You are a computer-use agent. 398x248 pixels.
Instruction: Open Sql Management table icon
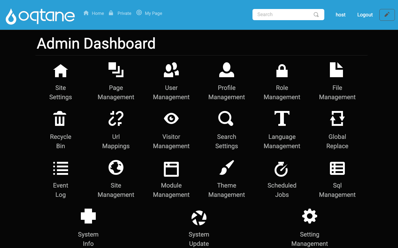pos(337,168)
